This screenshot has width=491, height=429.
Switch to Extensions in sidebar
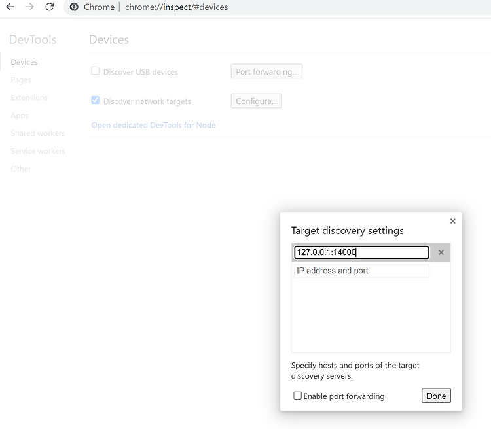[29, 97]
